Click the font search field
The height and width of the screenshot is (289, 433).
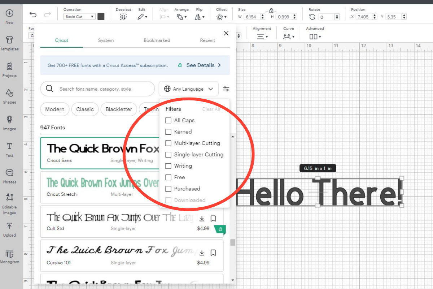(97, 89)
